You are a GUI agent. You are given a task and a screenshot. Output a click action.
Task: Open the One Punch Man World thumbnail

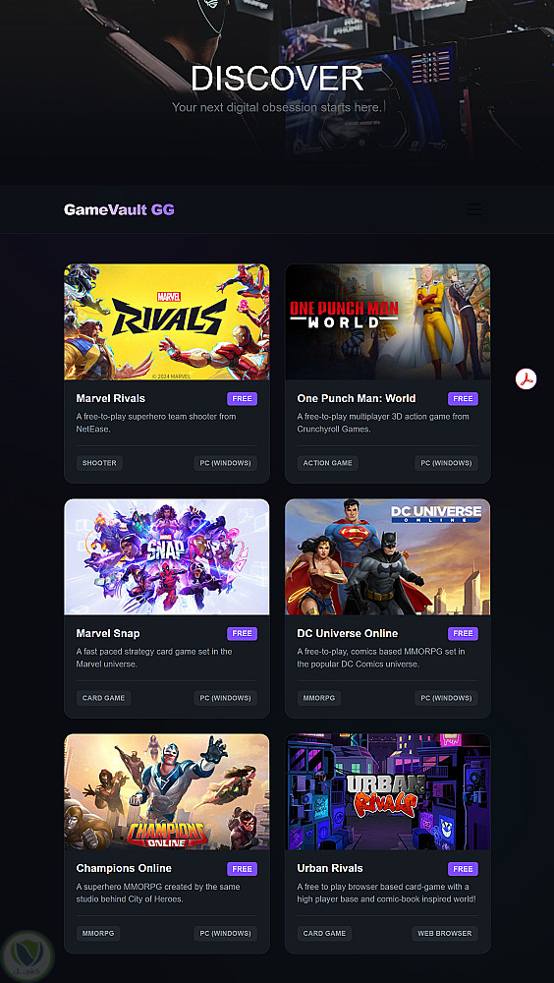[387, 321]
